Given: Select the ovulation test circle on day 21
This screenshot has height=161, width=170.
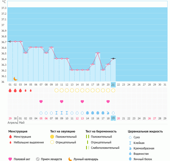Looking at the screenshot, I should [x=113, y=90].
